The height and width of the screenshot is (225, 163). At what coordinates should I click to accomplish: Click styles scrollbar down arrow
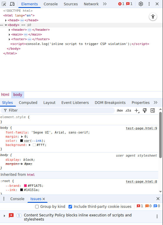(160, 192)
